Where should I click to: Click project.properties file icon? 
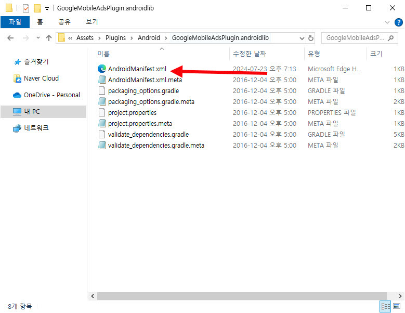102,112
